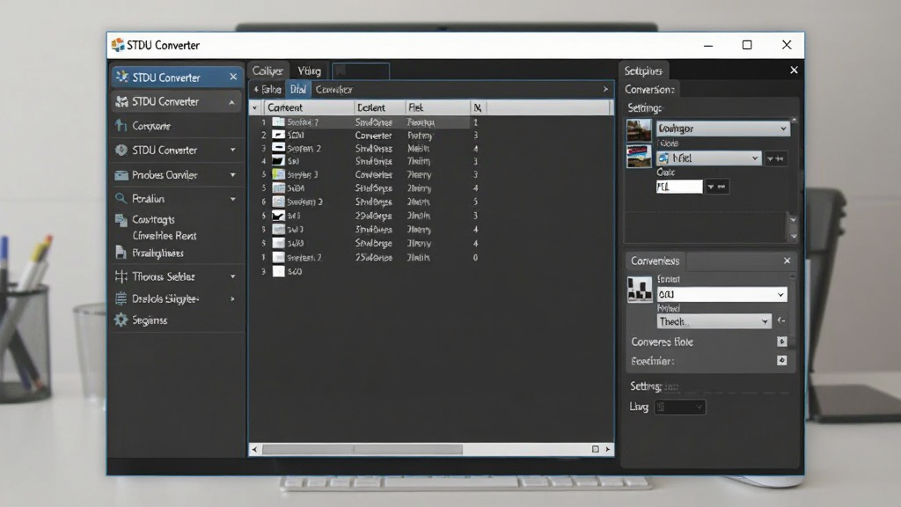901x507 pixels.
Task: Click the grid icon beside Thoras Selrler
Action: tap(121, 276)
